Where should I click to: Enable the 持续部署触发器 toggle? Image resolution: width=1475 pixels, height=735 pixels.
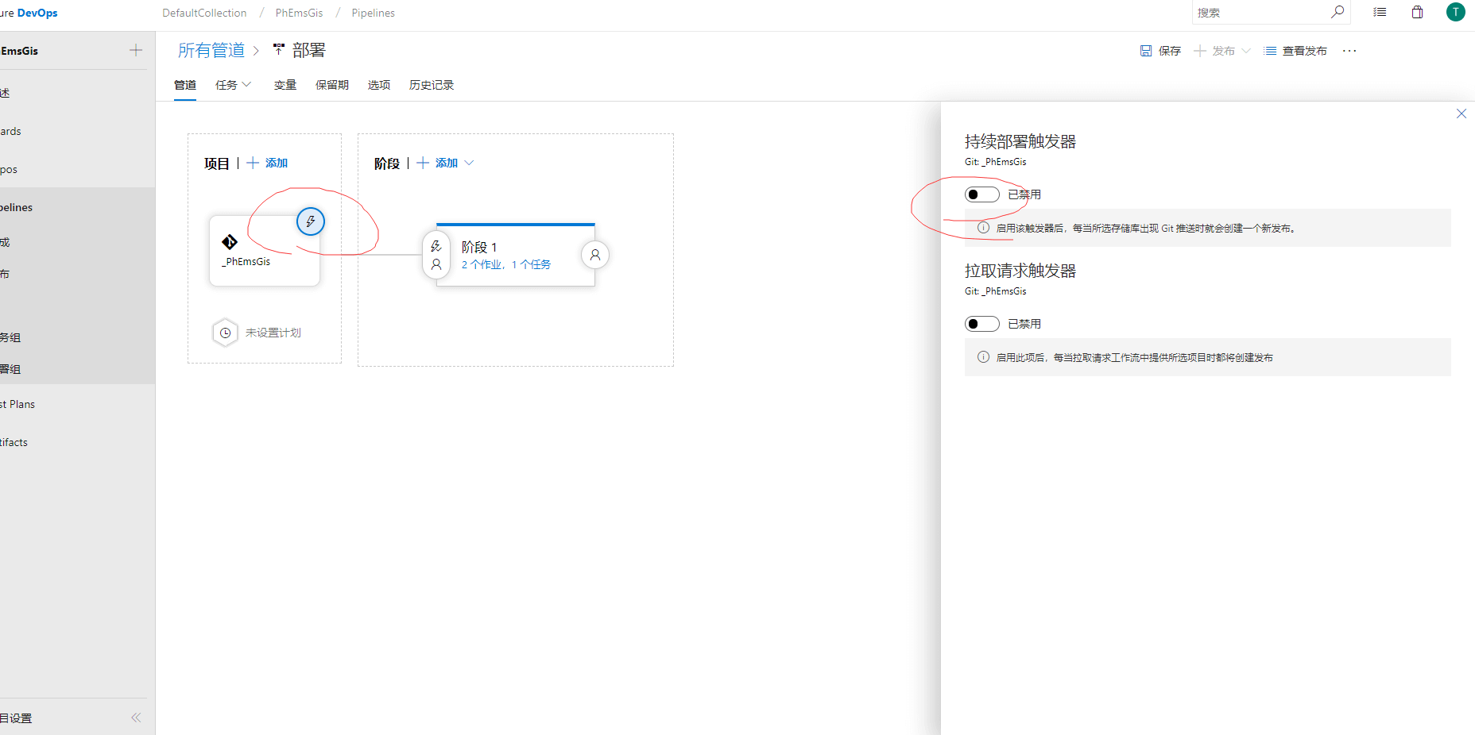click(x=981, y=194)
